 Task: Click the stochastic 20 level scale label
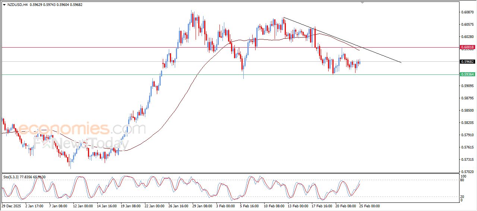463,196
